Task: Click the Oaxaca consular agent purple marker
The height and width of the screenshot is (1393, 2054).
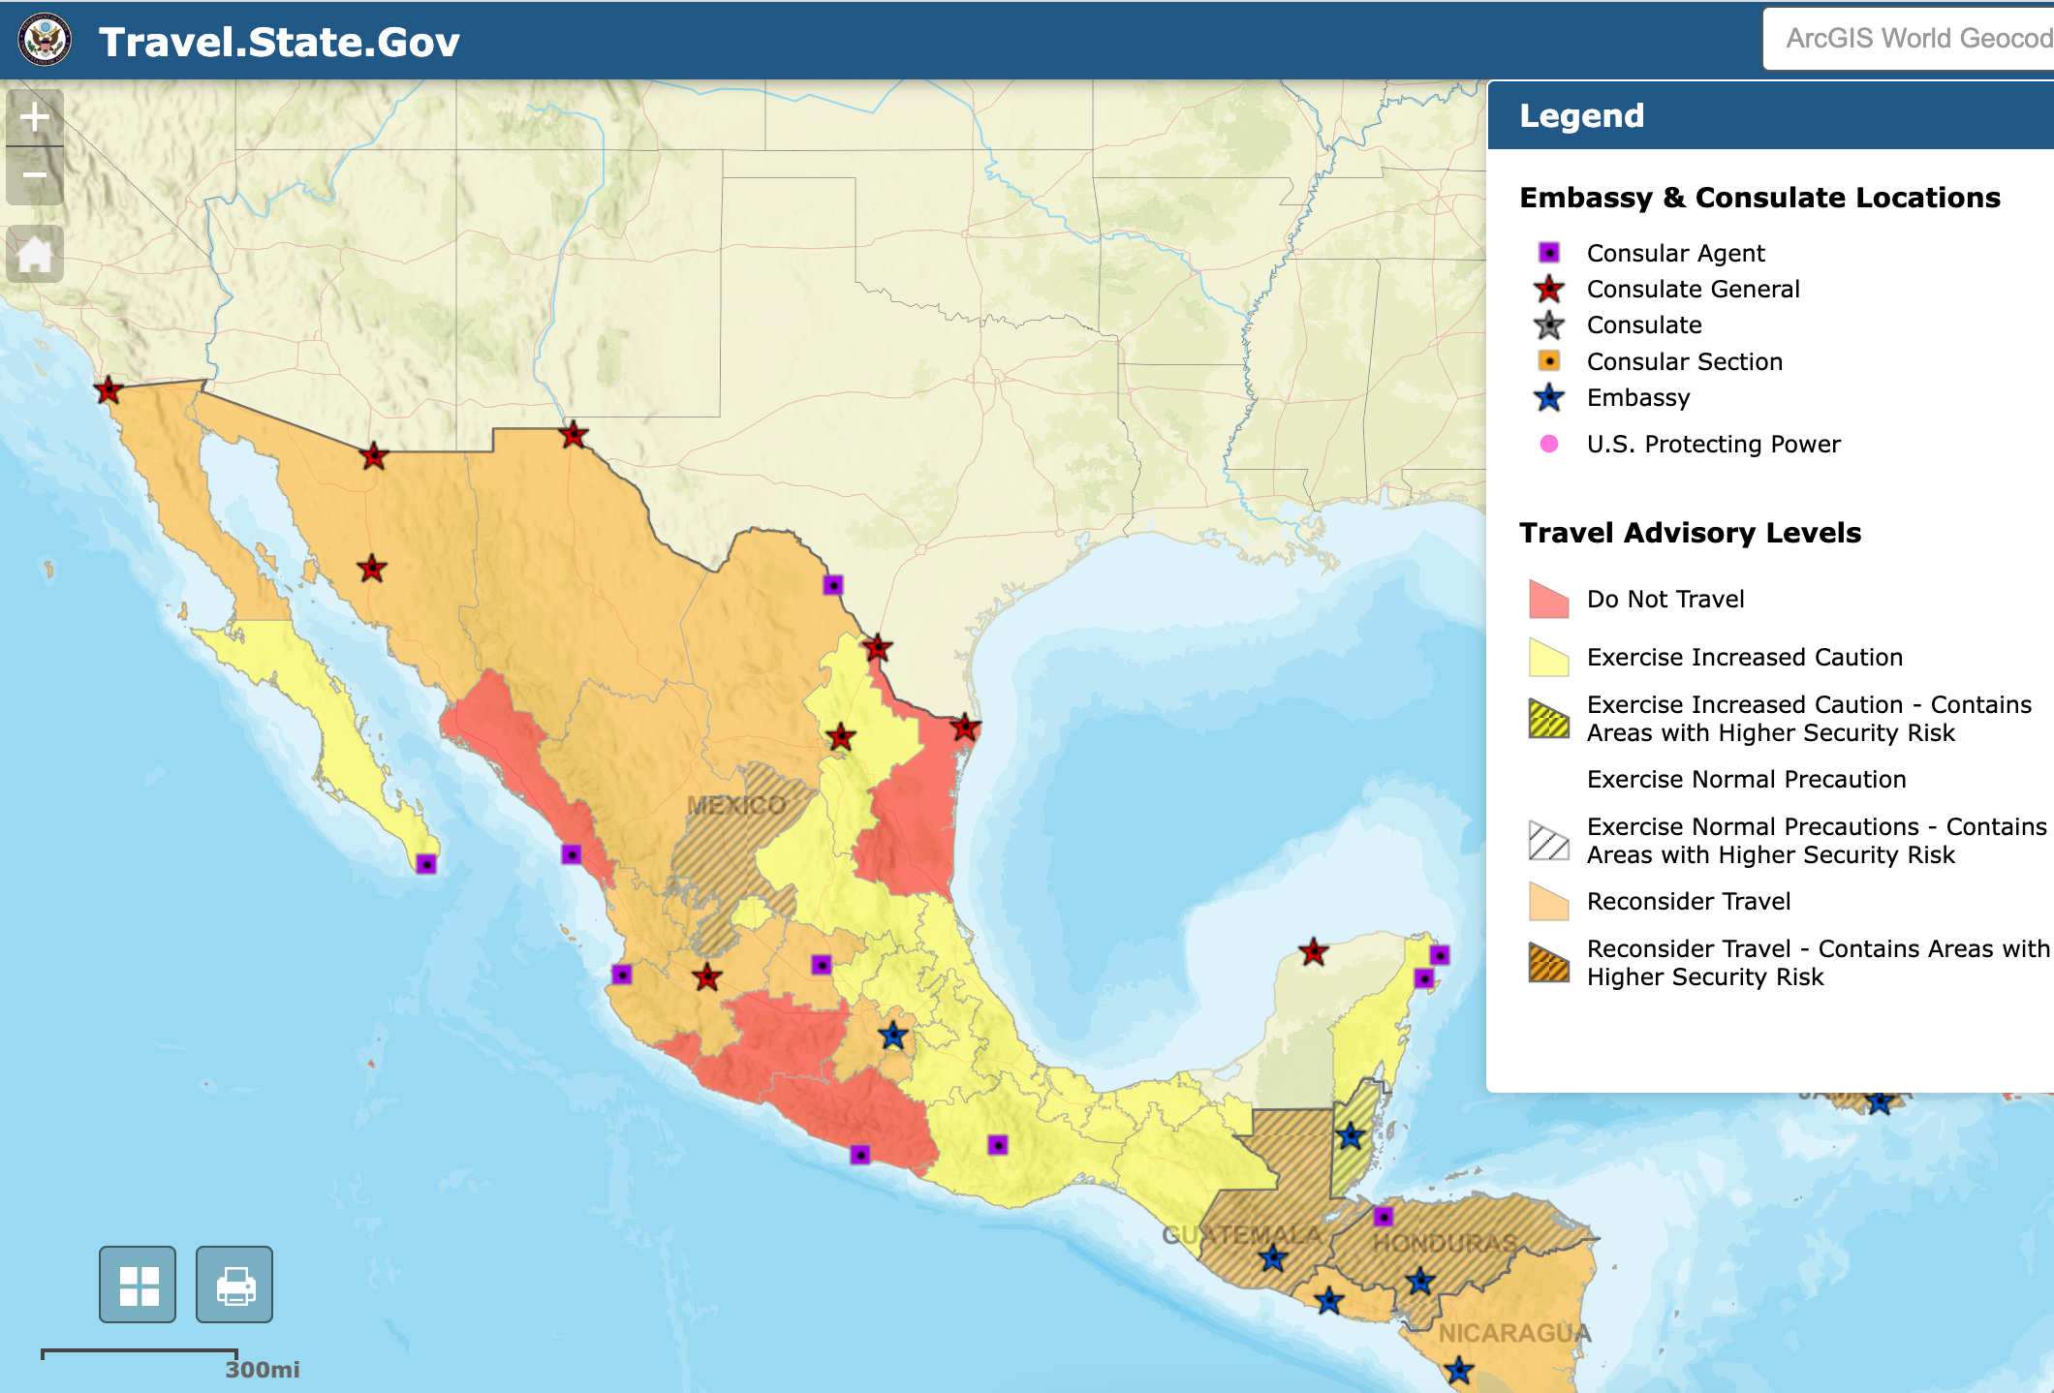Action: pyautogui.click(x=998, y=1145)
